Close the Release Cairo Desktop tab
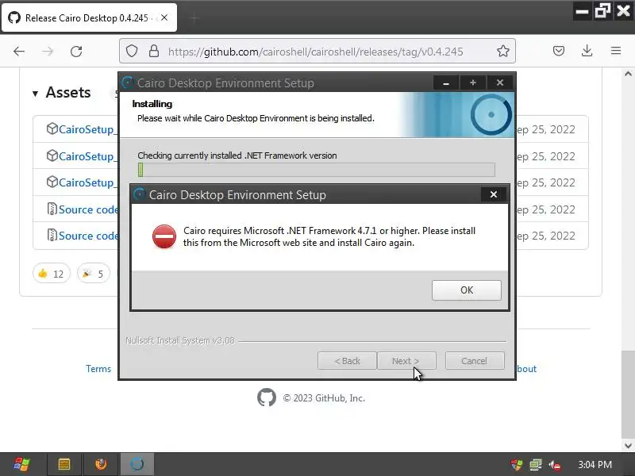 tap(164, 17)
